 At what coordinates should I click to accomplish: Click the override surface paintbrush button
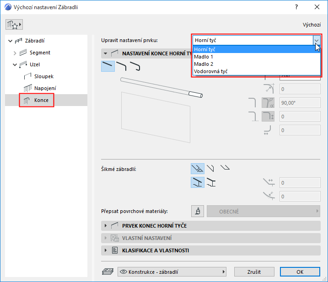(x=198, y=211)
